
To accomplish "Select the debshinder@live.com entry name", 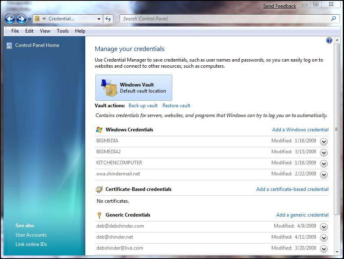I will click(120, 248).
